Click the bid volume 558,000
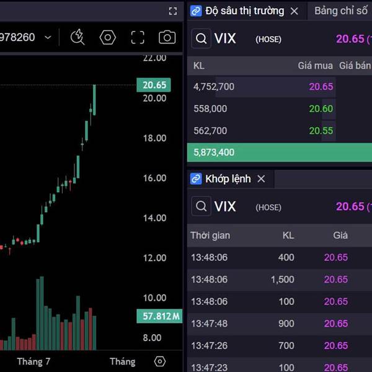The height and width of the screenshot is (372, 372). pos(210,108)
